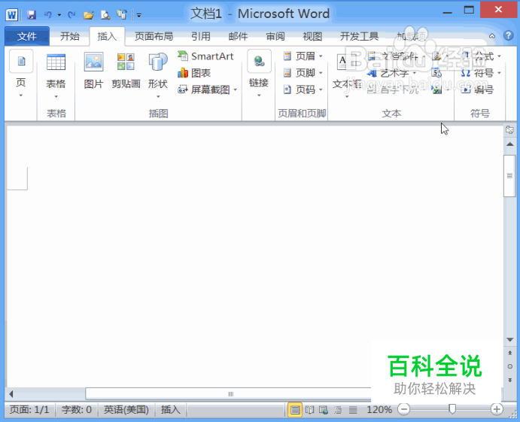520x422 pixels.
Task: Click the 英语(美国) language indicator
Action: 126,410
